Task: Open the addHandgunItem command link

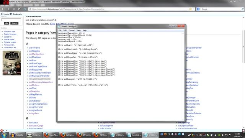Action: tap(37, 54)
